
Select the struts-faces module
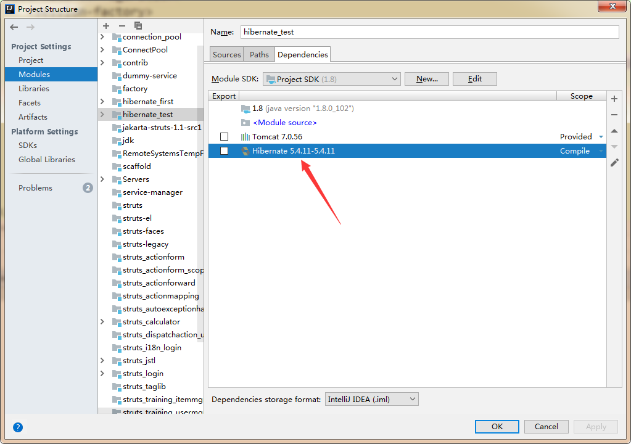[x=143, y=231]
